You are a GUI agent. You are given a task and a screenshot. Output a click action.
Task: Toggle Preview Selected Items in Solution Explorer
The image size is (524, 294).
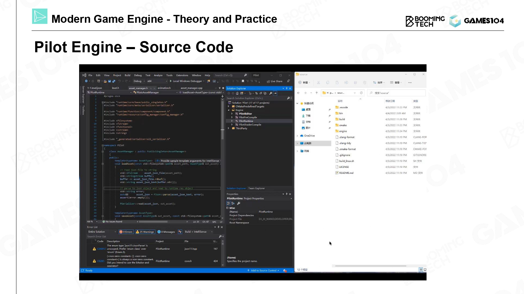(x=275, y=93)
